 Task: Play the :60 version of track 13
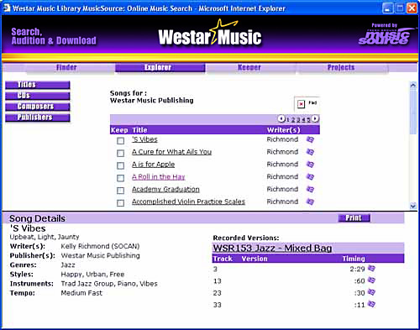point(371,280)
